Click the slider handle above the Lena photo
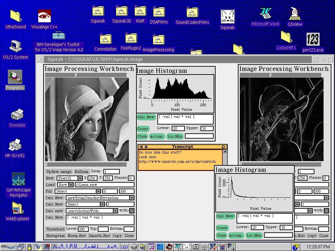This screenshot has width=335, height=251. (76, 75)
